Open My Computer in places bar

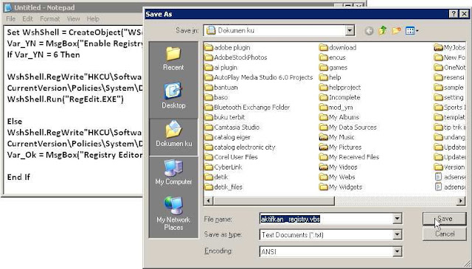174,172
